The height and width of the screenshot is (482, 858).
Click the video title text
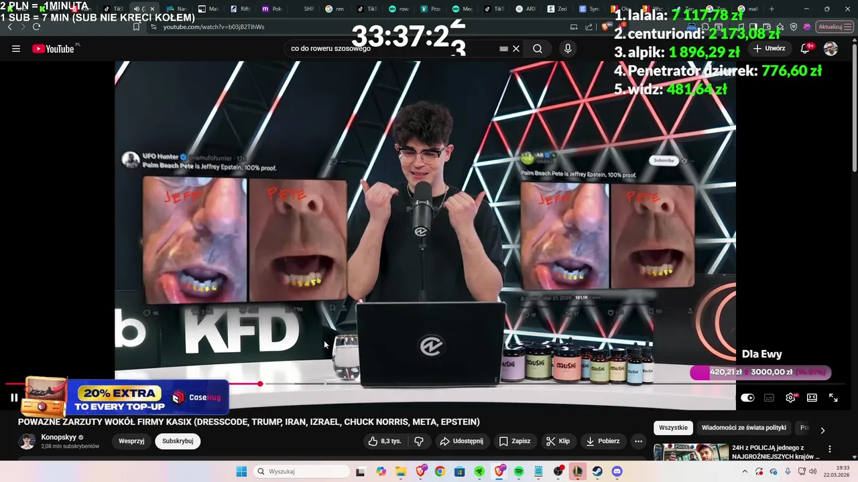(x=249, y=422)
